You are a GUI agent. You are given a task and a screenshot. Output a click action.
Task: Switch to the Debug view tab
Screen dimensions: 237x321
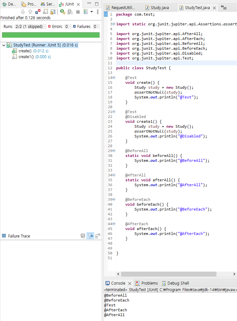[9, 4]
